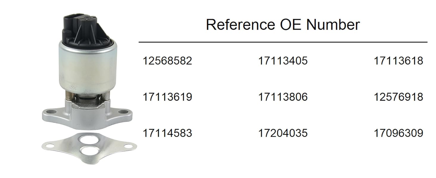The image size is (436, 178).
Task: Select OE number 17114583
Action: point(167,133)
